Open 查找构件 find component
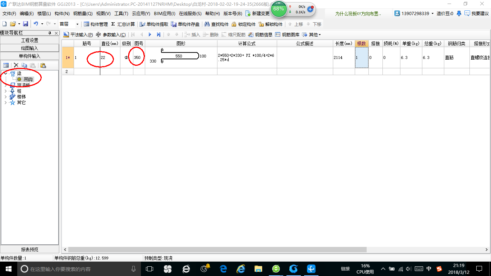Viewport: 491px width, 276px height. click(x=217, y=24)
